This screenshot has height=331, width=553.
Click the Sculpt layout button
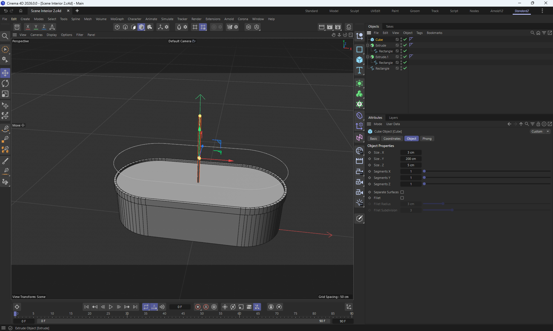(x=354, y=11)
